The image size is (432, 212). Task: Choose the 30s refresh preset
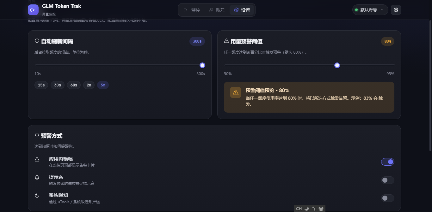(58, 85)
